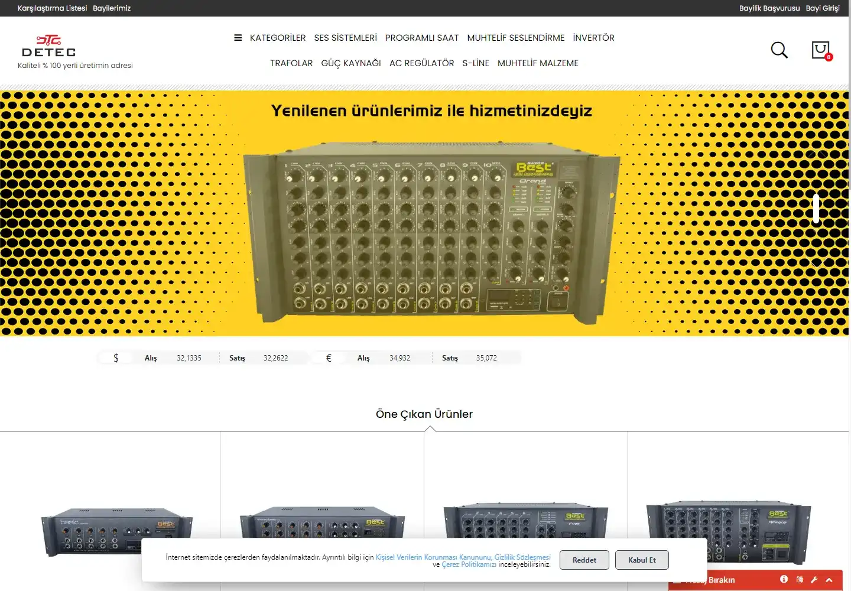Screen dimensions: 851x591
Task: Open Kişisel Verilerin Korunması Kanununu link
Action: pyautogui.click(x=434, y=557)
